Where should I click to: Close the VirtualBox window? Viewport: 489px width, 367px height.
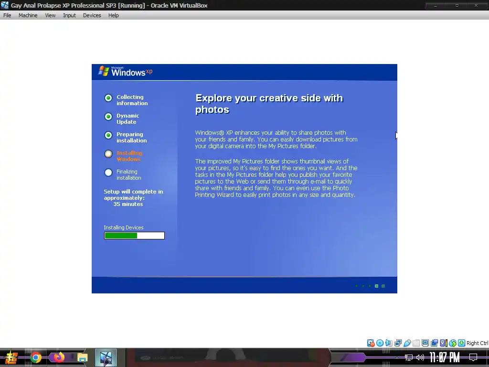coord(476,5)
